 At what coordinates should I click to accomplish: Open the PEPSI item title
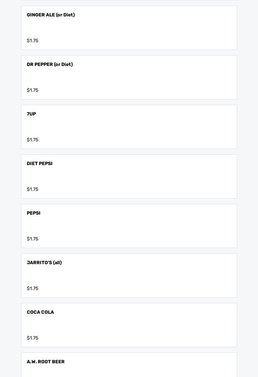[34, 213]
